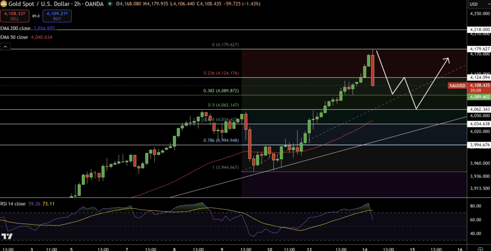Screen dimensions: 491x251
Task: Collapse the indicator legend with chevron
Action: coord(5,47)
